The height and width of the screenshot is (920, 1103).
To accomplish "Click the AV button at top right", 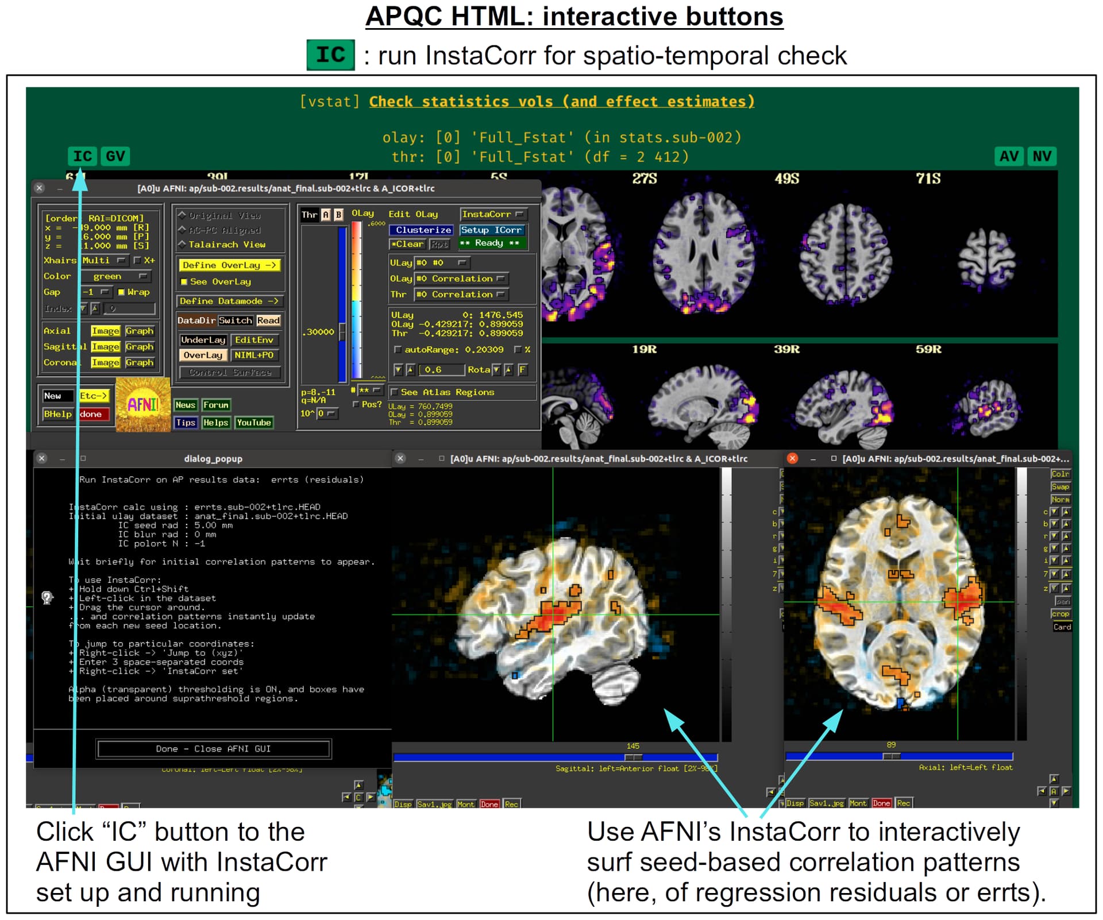I will tap(1009, 156).
